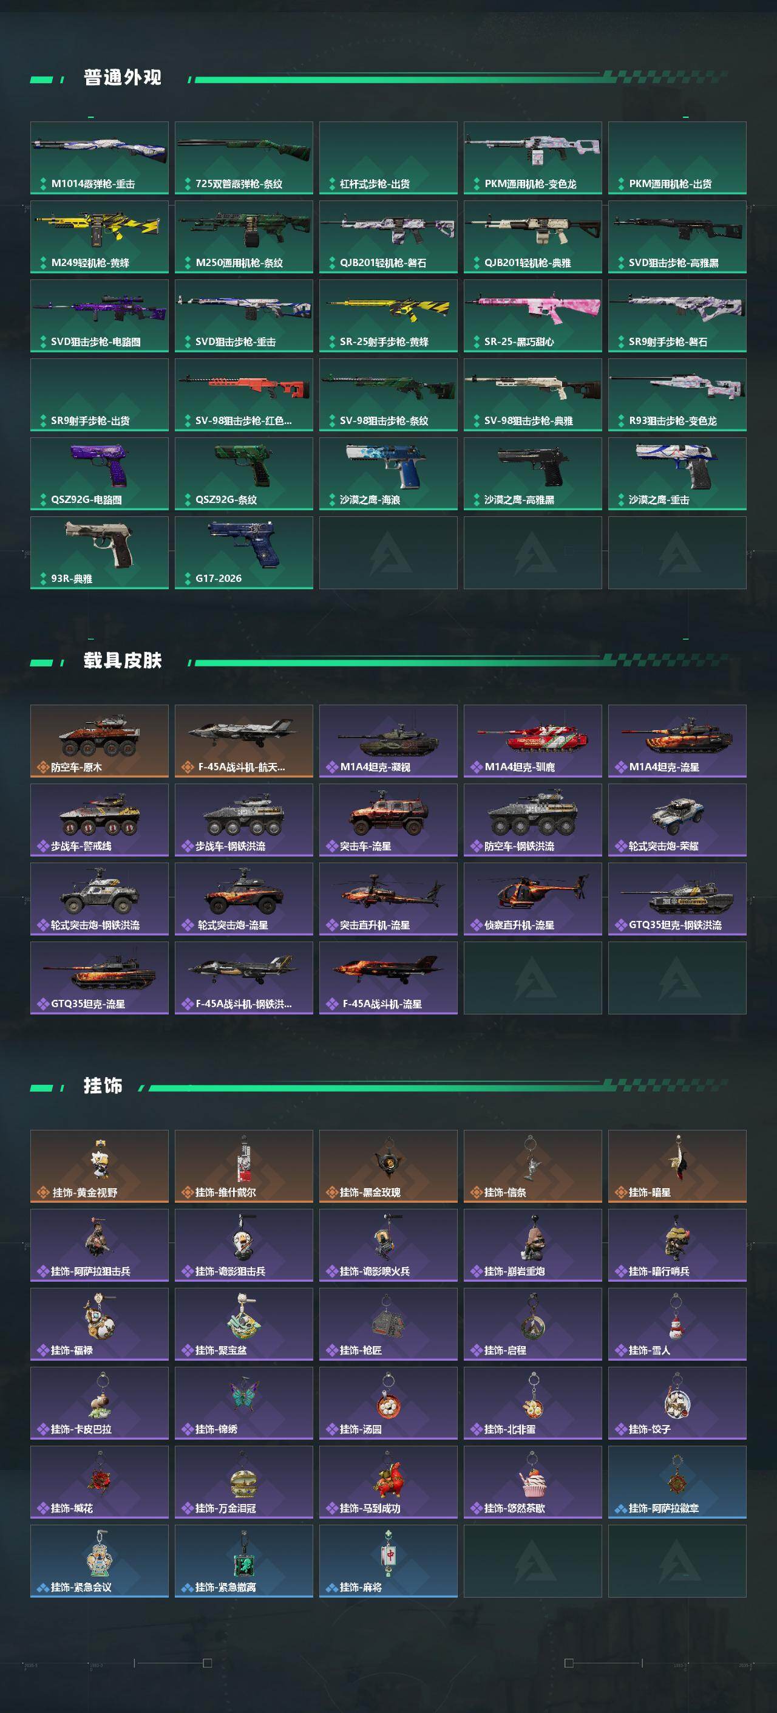Click the 挂饰-雪人 snowman charm
Image resolution: width=777 pixels, height=1713 pixels.
tap(677, 1324)
